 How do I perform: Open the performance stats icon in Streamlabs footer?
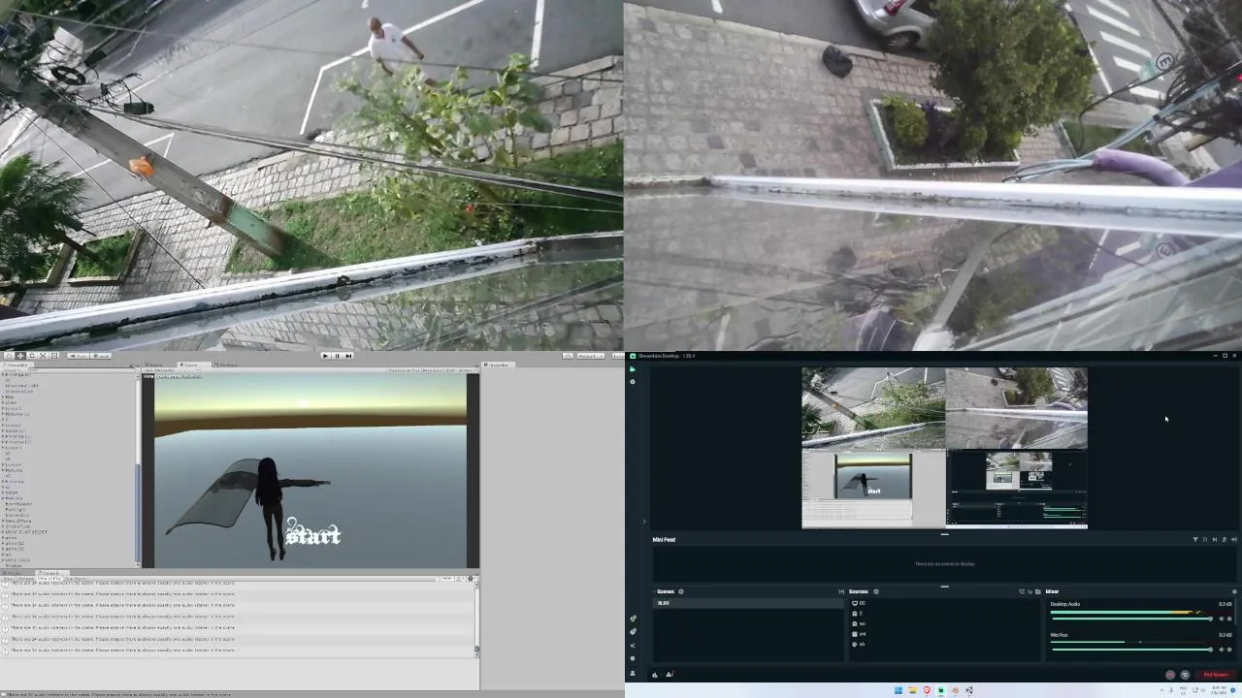(655, 674)
